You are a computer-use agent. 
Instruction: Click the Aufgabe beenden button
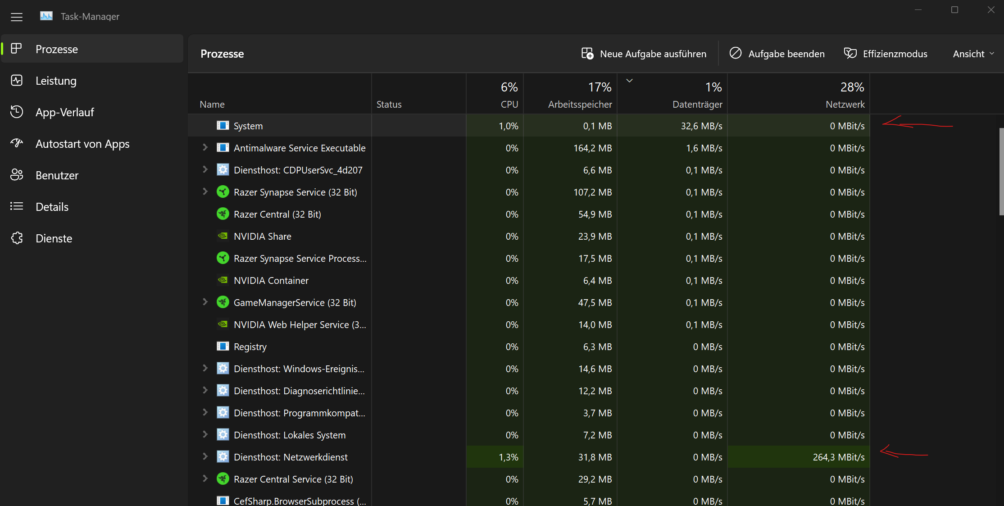click(x=777, y=54)
